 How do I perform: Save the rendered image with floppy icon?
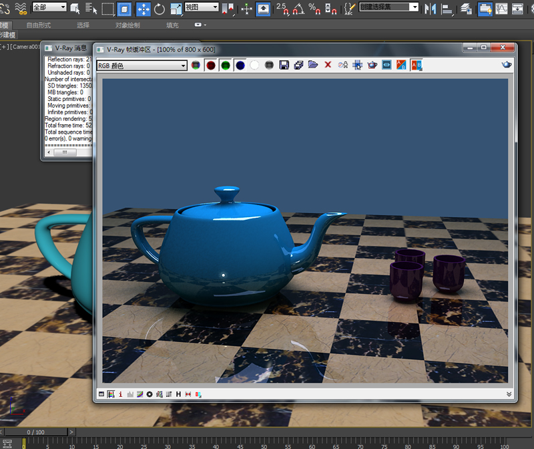click(284, 65)
